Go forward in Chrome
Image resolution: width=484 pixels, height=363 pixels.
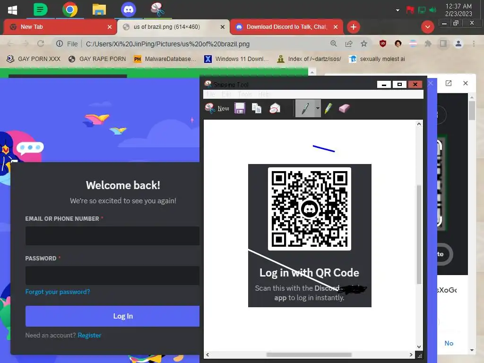(26, 44)
